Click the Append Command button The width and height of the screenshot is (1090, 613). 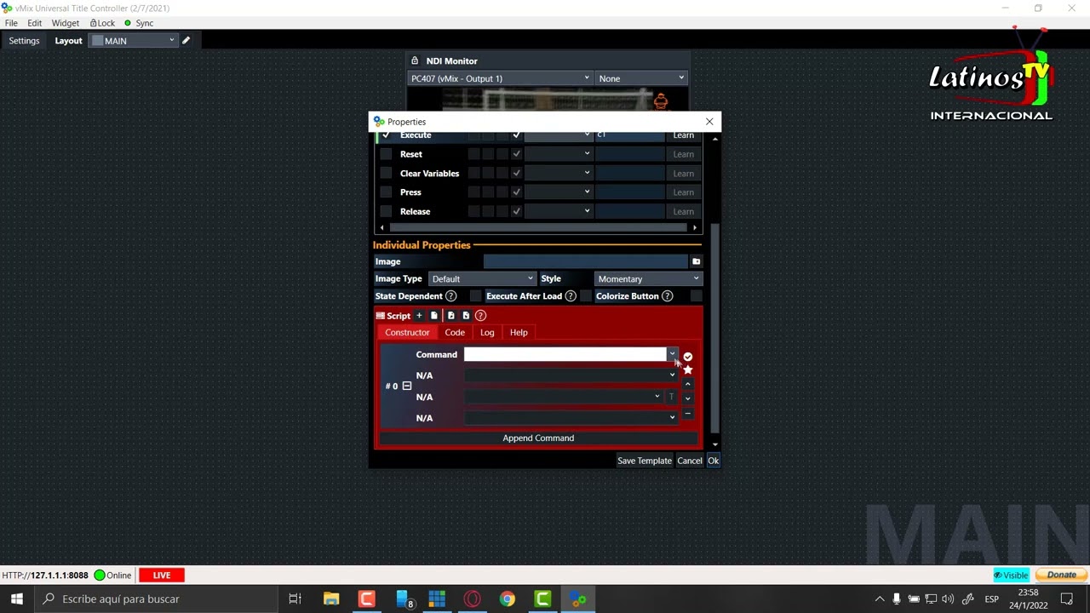coord(538,438)
